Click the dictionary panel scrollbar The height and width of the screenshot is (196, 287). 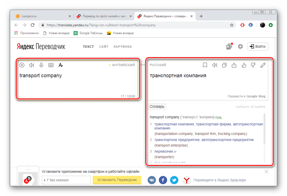pyautogui.click(x=264, y=129)
